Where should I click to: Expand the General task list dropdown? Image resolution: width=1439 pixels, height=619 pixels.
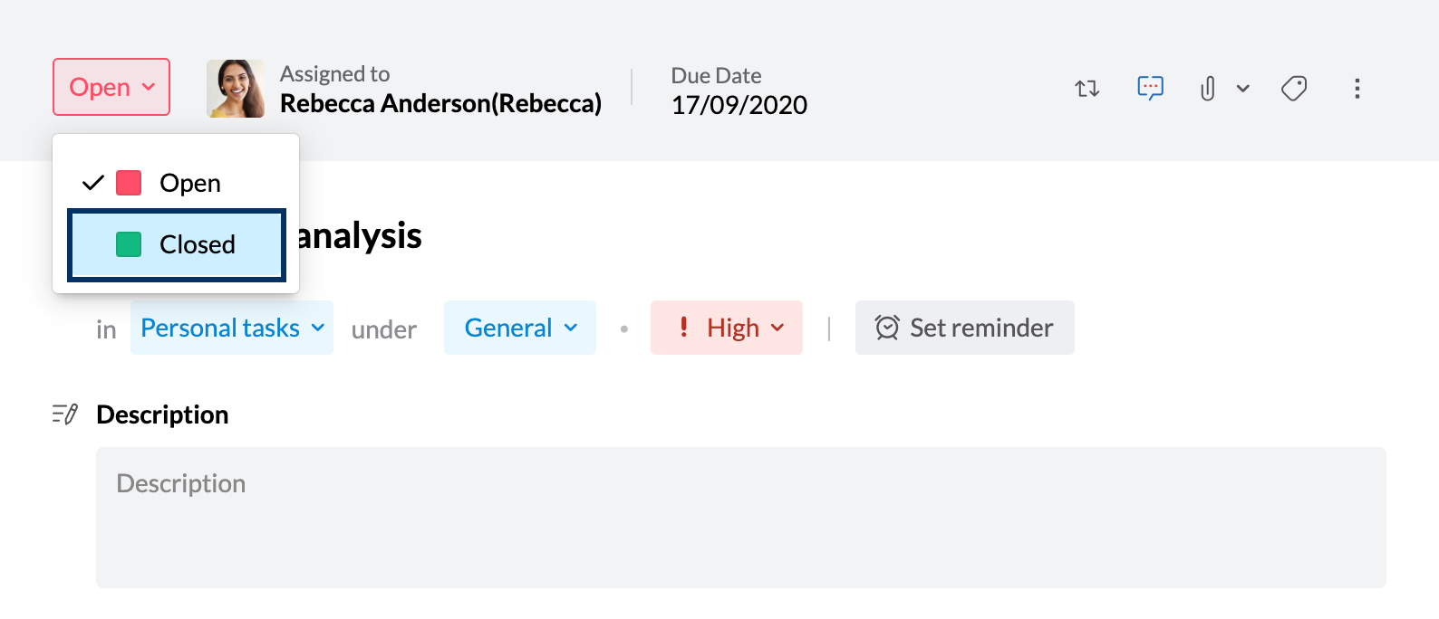518,328
